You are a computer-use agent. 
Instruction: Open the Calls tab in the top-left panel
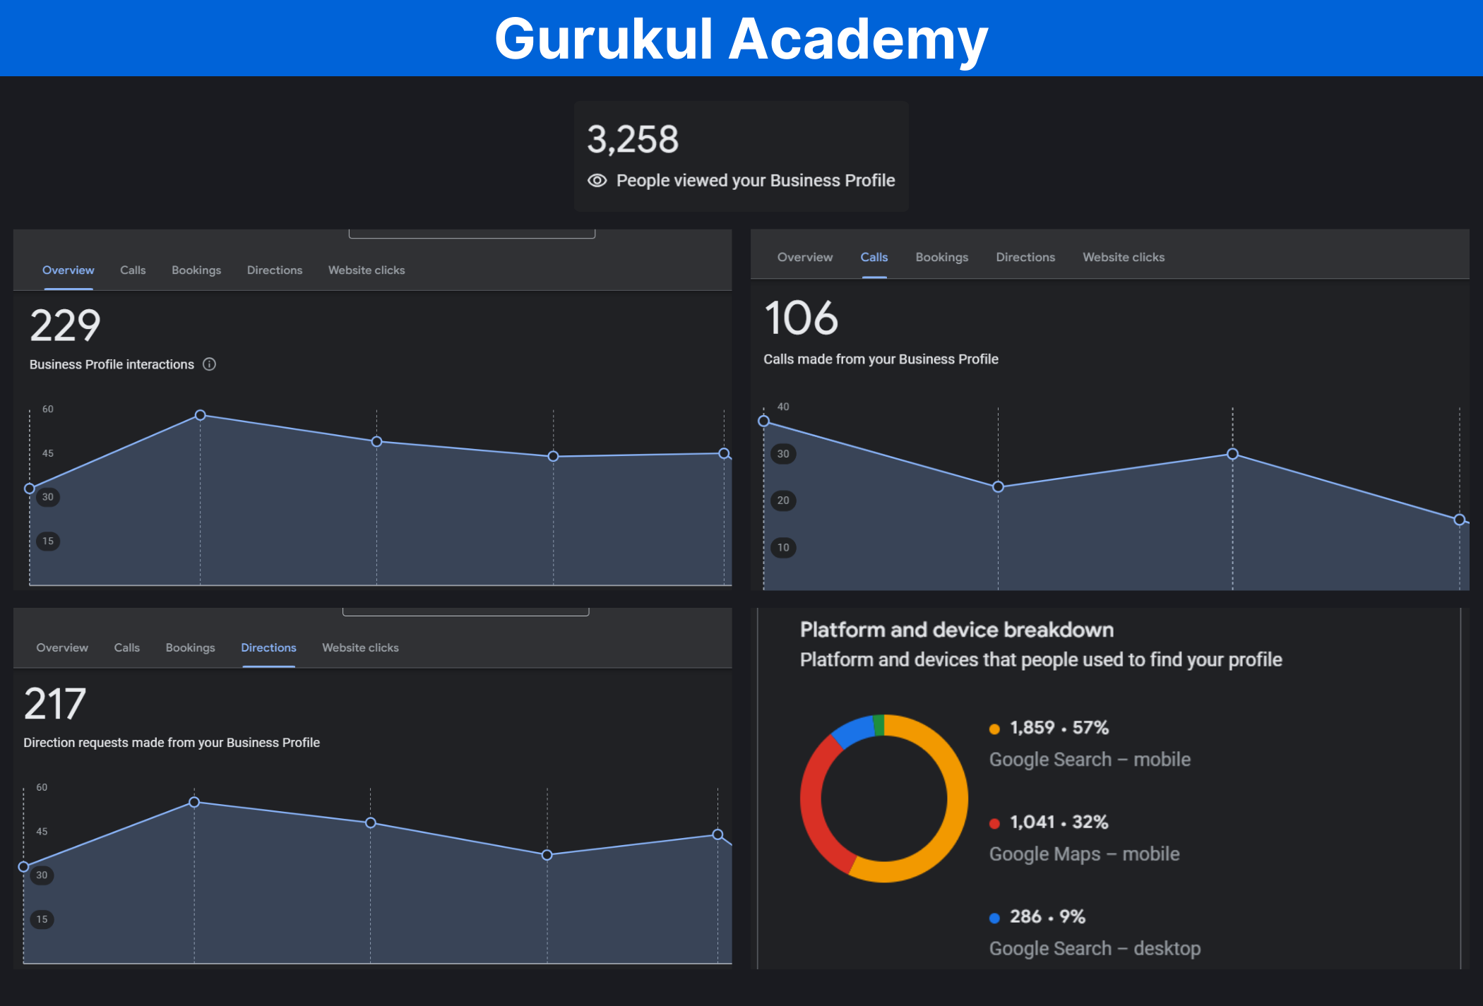[x=133, y=270]
